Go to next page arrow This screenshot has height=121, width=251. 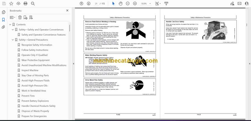[88, 4]
